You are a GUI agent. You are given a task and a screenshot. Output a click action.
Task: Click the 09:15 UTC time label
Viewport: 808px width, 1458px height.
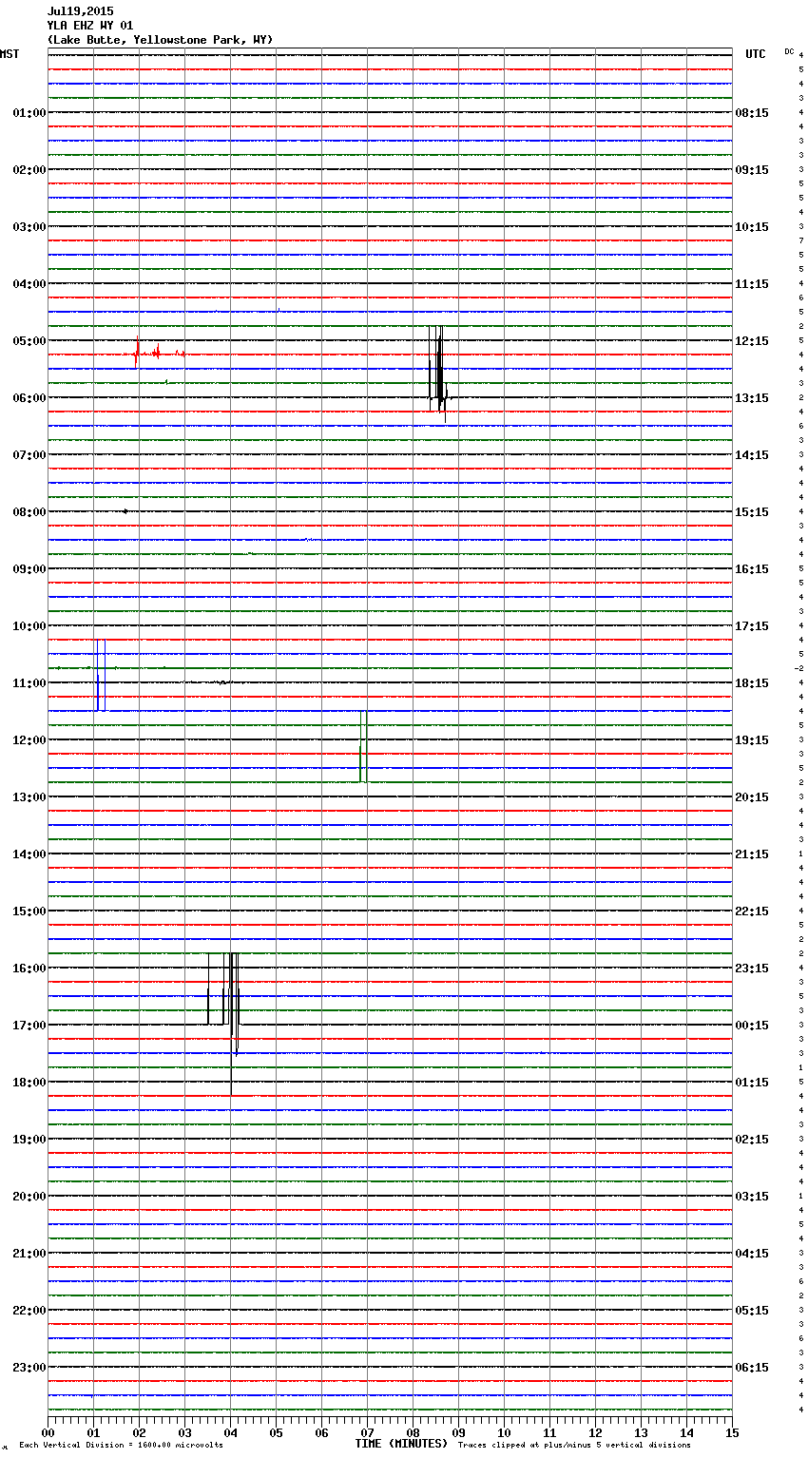click(752, 169)
